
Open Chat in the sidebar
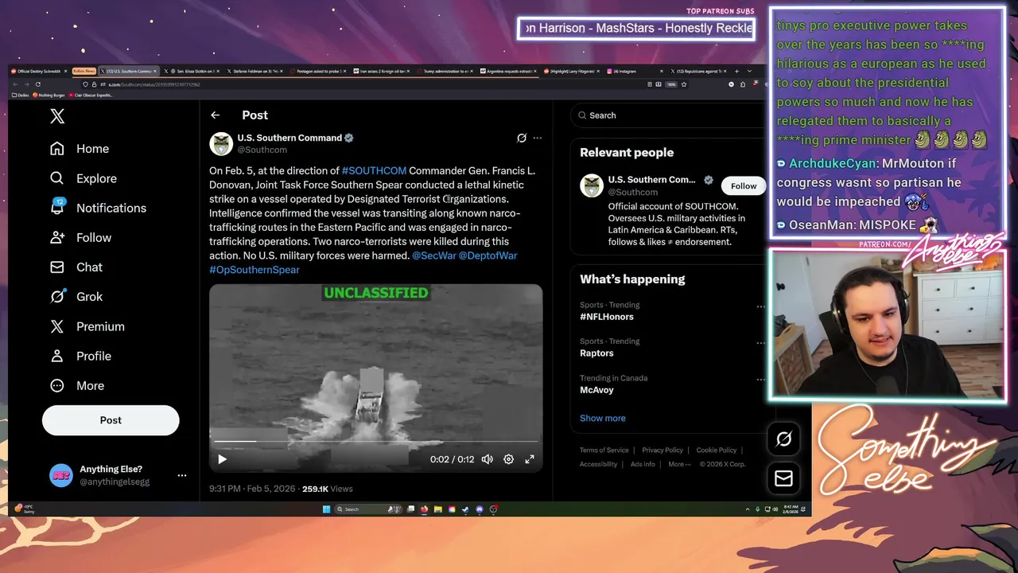76,267
